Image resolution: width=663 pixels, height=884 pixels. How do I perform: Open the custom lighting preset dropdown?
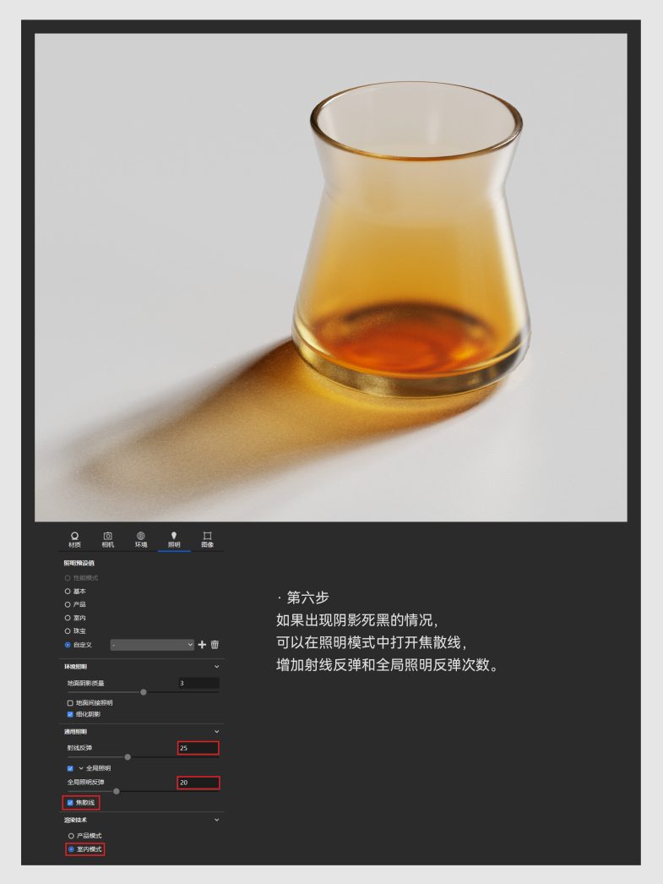coord(152,645)
